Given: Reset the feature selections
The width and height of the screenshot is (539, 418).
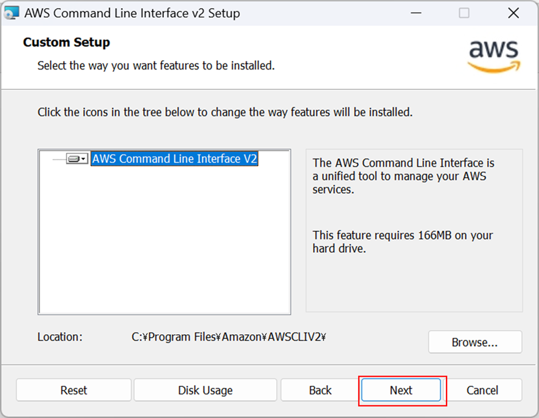Looking at the screenshot, I should point(74,390).
